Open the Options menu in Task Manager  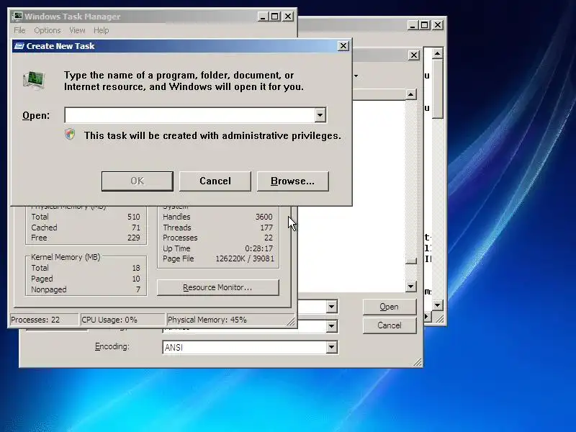pyautogui.click(x=48, y=30)
